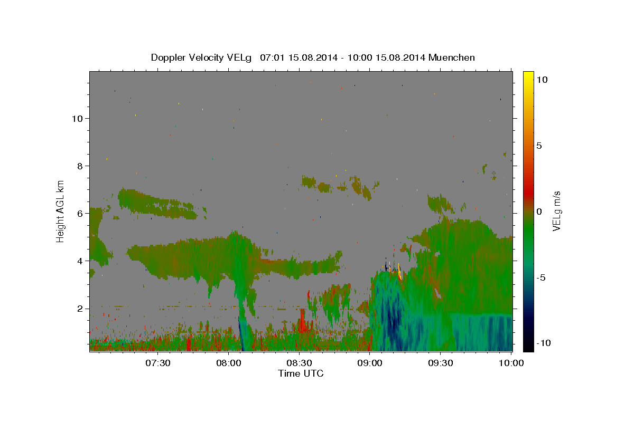Click the colorbar label '0'
This screenshot has width=634, height=422.
(539, 212)
